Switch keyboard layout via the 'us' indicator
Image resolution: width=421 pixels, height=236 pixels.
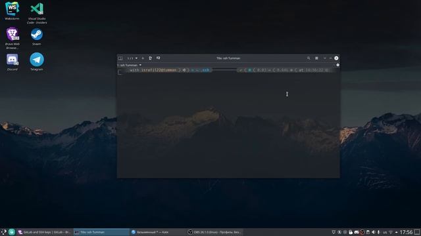[x=385, y=232]
